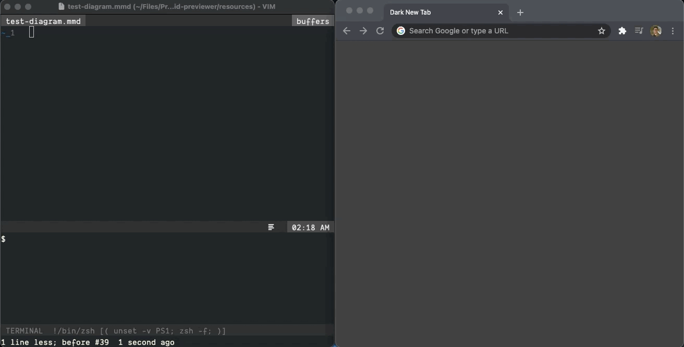Bookmark this tab with the star

601,31
